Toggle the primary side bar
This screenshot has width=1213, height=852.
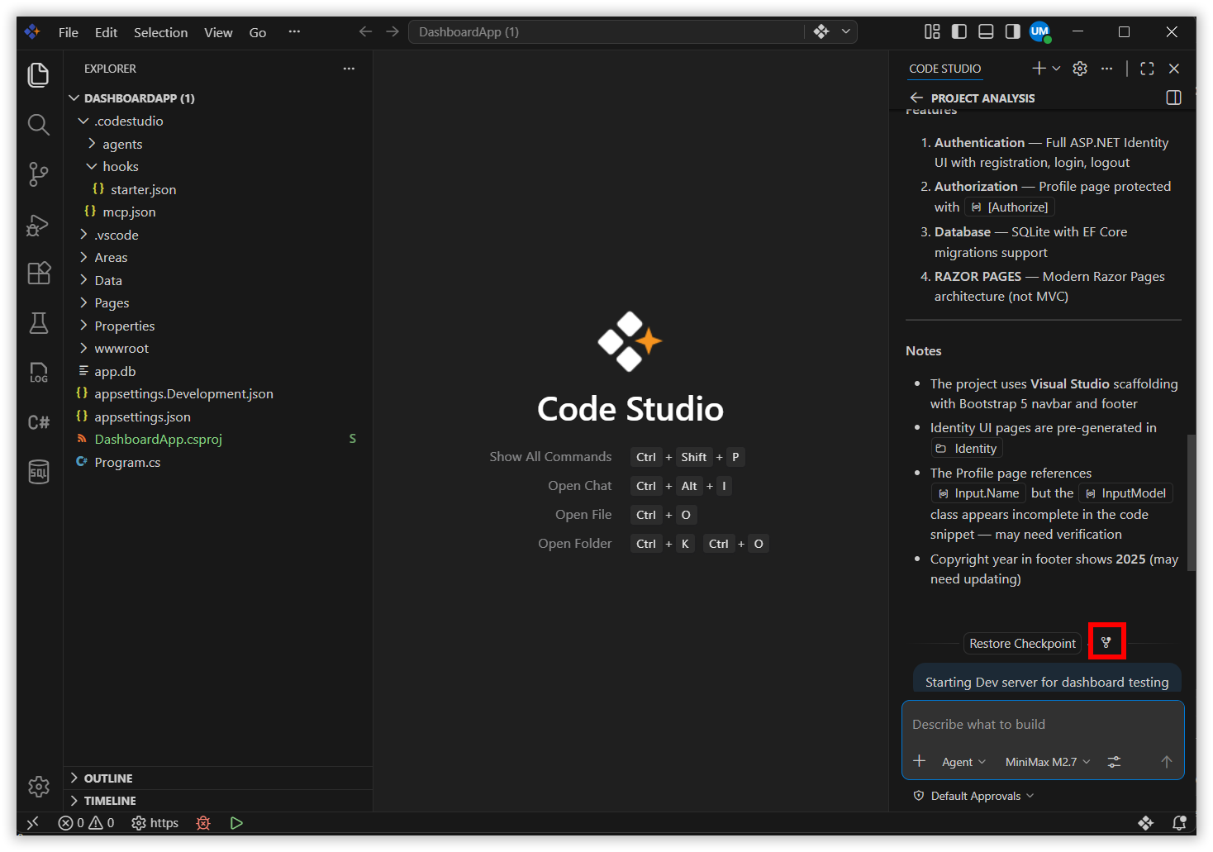(959, 31)
